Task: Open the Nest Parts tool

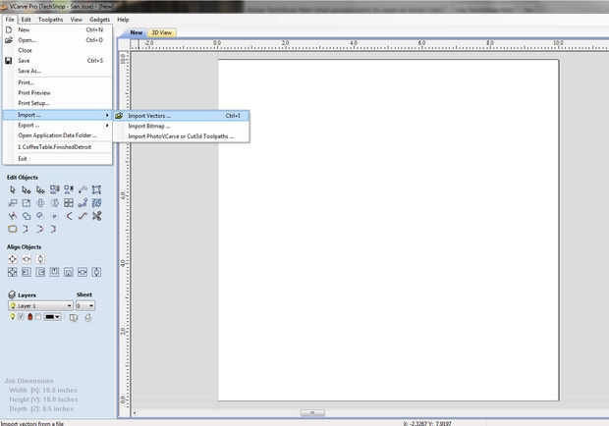Action: tap(96, 203)
